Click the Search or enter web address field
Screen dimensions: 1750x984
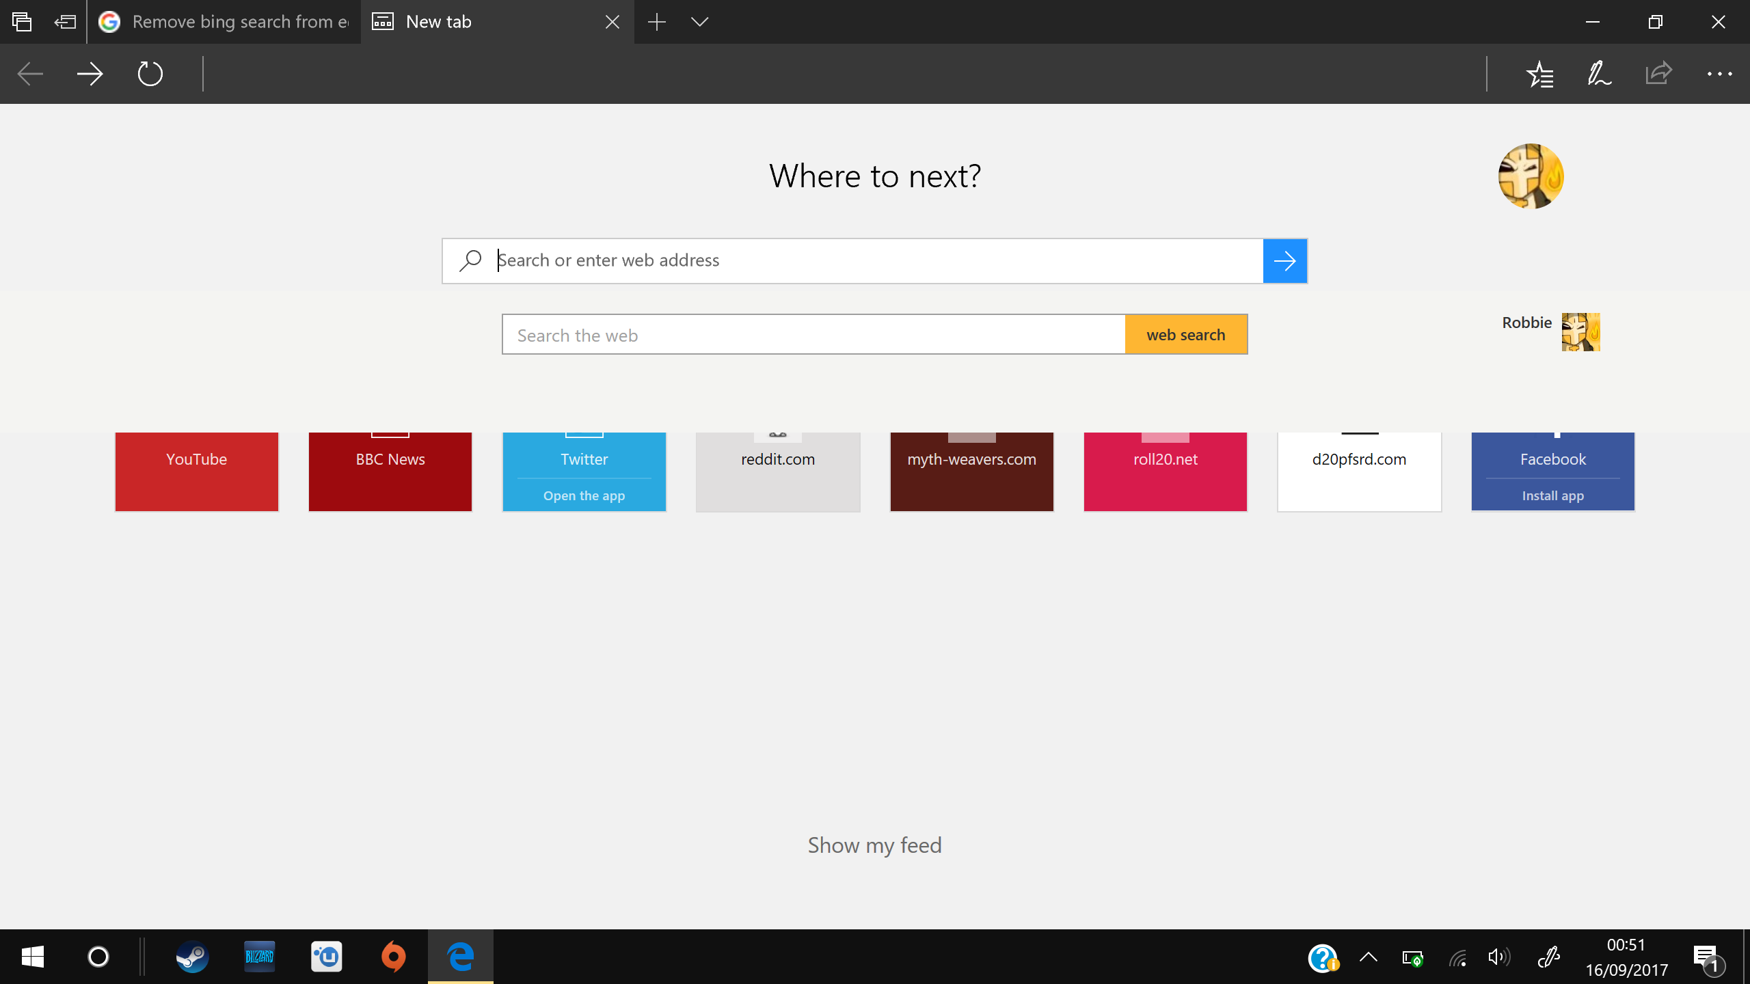point(875,261)
